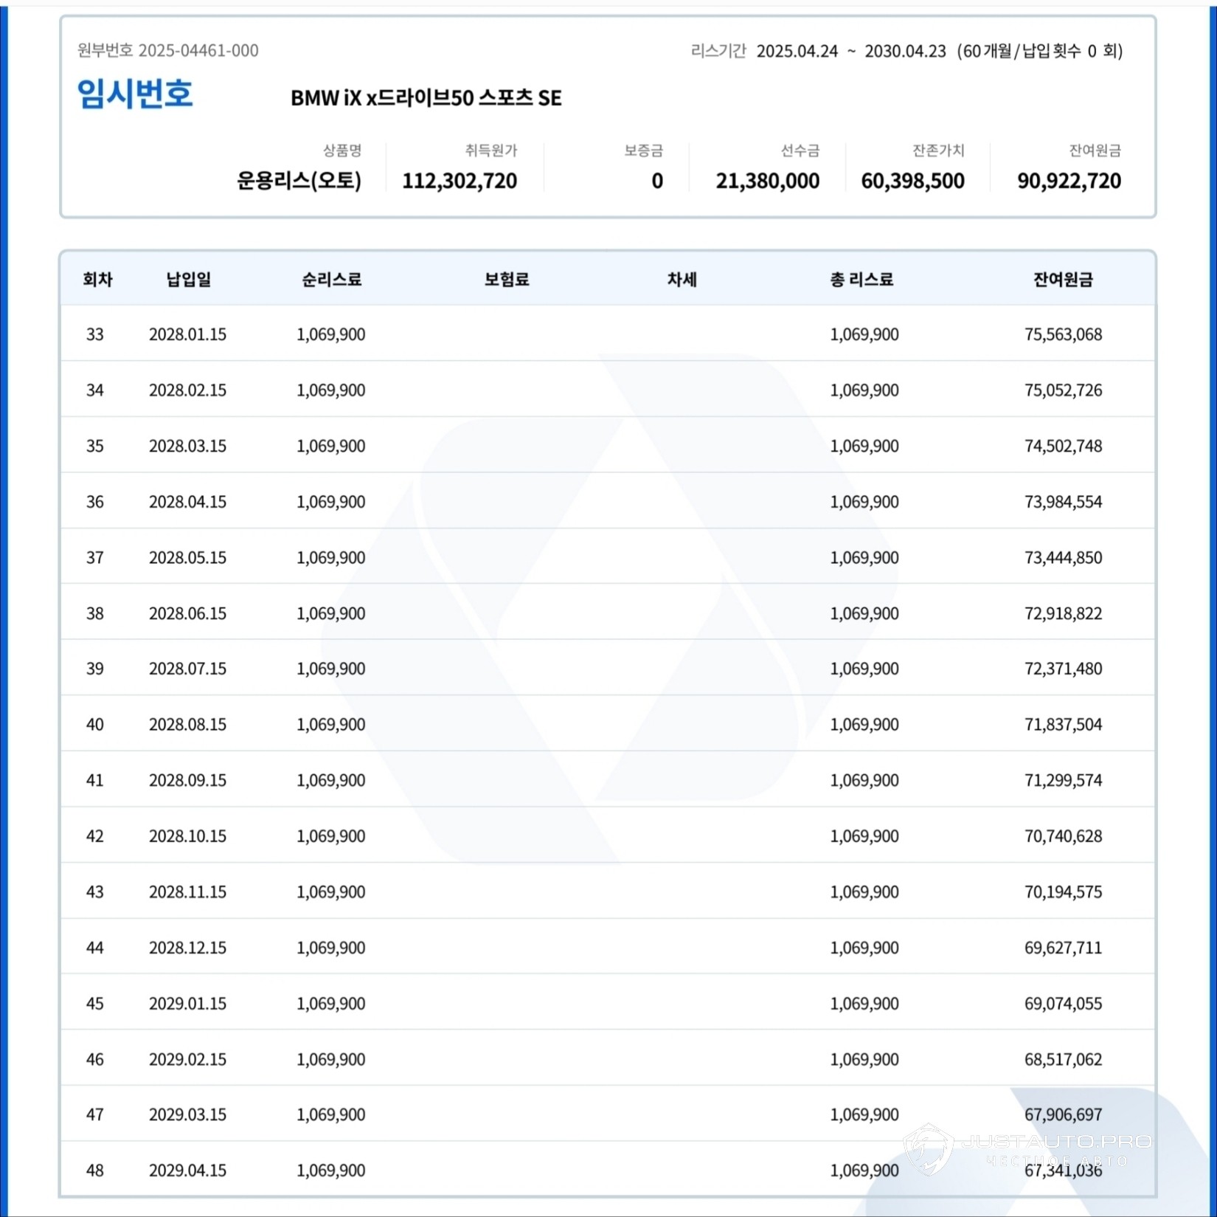Click remaining principal 72,918,822

pos(1063,613)
